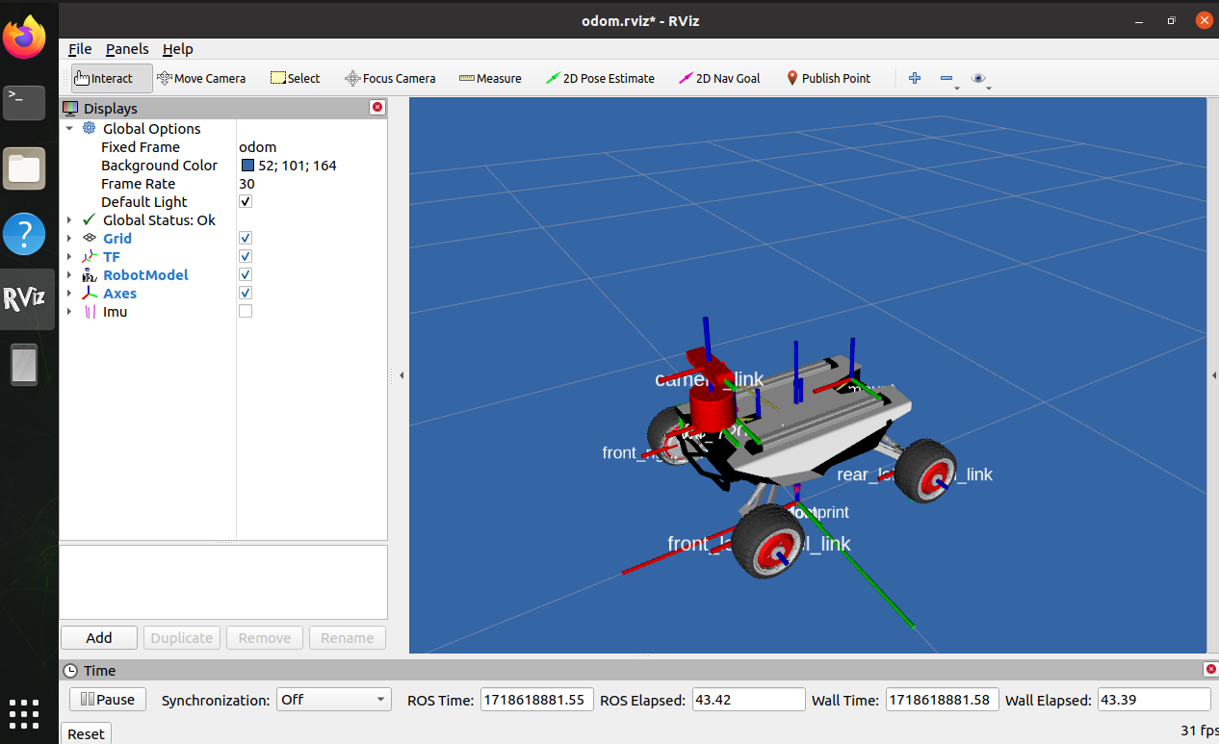Open the Synchronization dropdown

(x=333, y=700)
